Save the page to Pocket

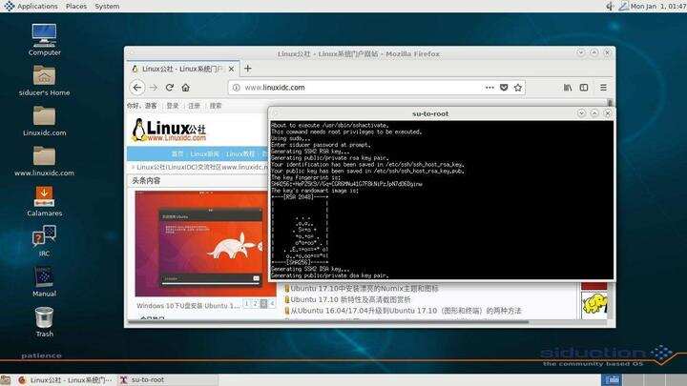coord(504,88)
